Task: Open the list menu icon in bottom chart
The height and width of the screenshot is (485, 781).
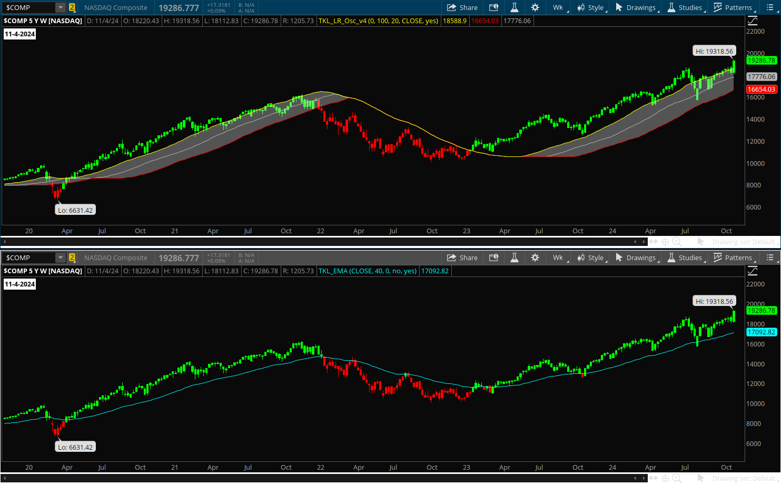Action: [x=770, y=258]
